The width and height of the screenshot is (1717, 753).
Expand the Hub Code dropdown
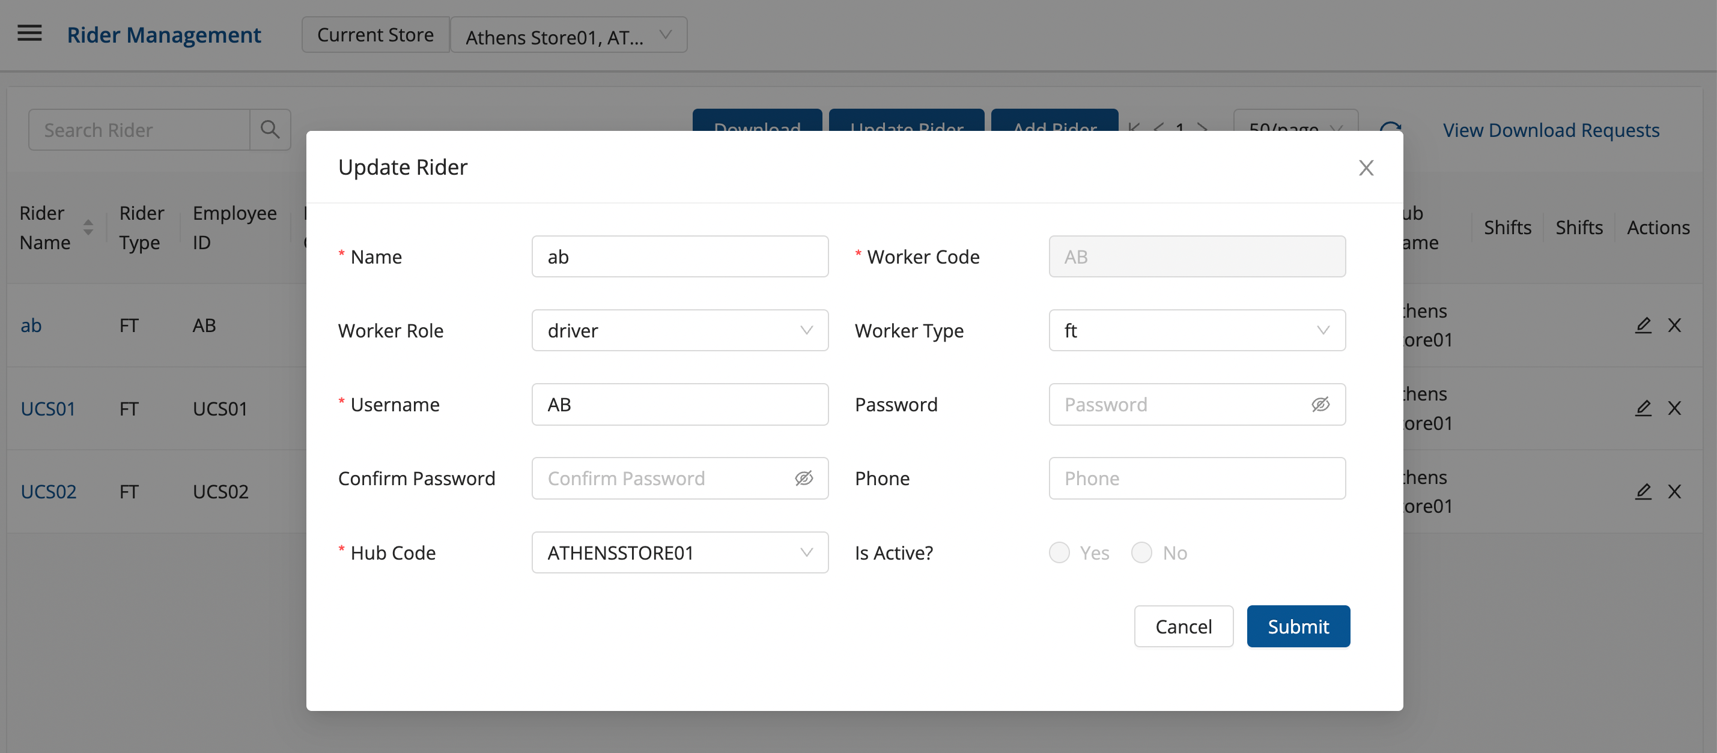680,552
